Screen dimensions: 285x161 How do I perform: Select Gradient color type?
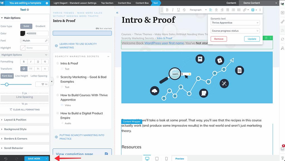[40, 26]
